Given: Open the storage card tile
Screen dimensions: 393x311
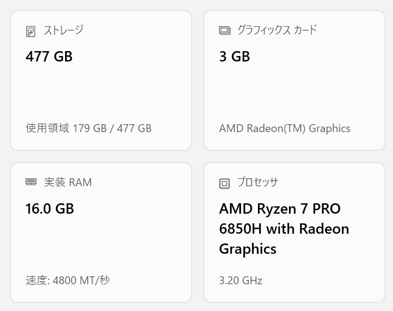Looking at the screenshot, I should (101, 91).
